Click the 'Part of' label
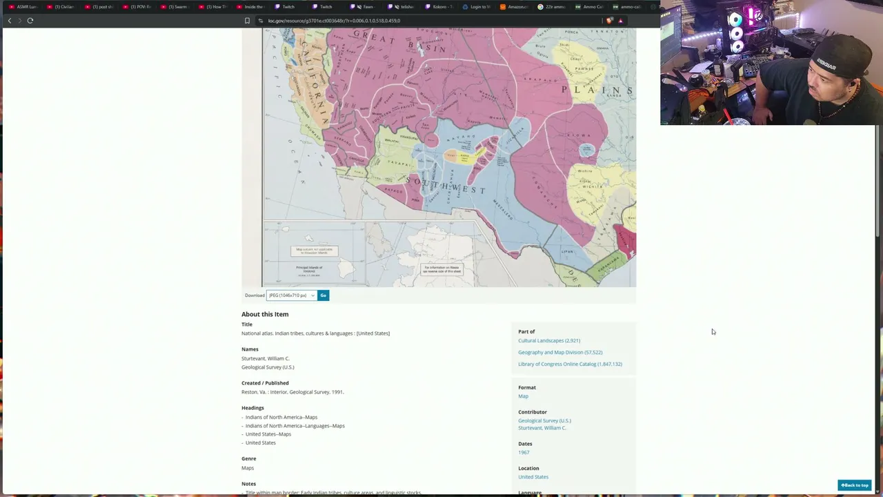 tap(526, 332)
